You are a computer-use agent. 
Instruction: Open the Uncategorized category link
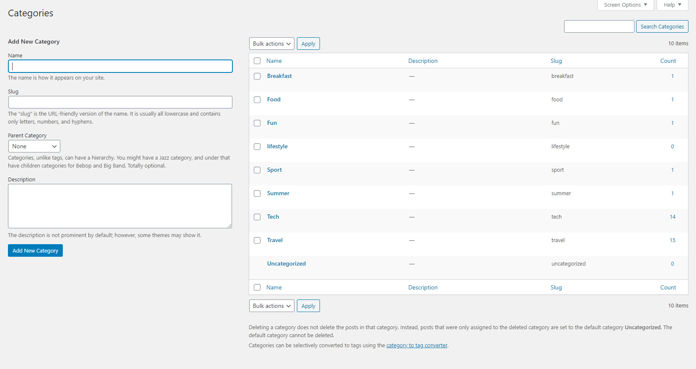pos(286,263)
